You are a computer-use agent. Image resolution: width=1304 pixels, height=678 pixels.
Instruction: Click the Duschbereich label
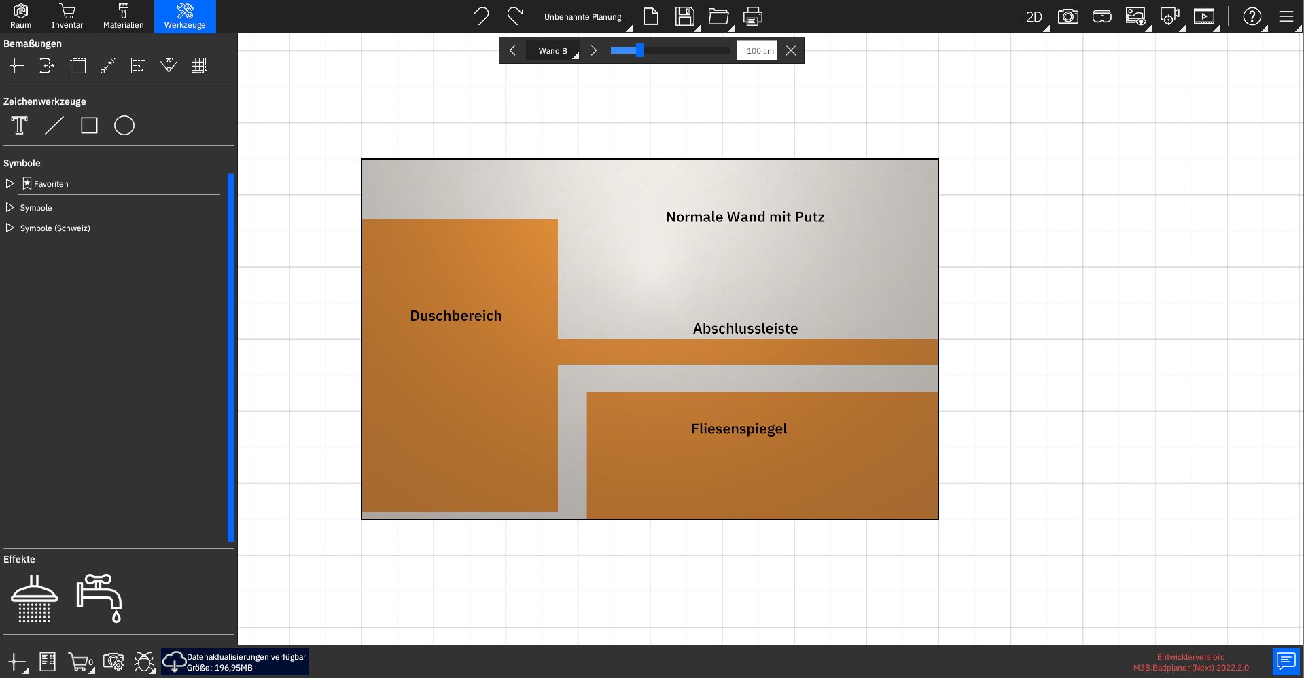pyautogui.click(x=456, y=316)
